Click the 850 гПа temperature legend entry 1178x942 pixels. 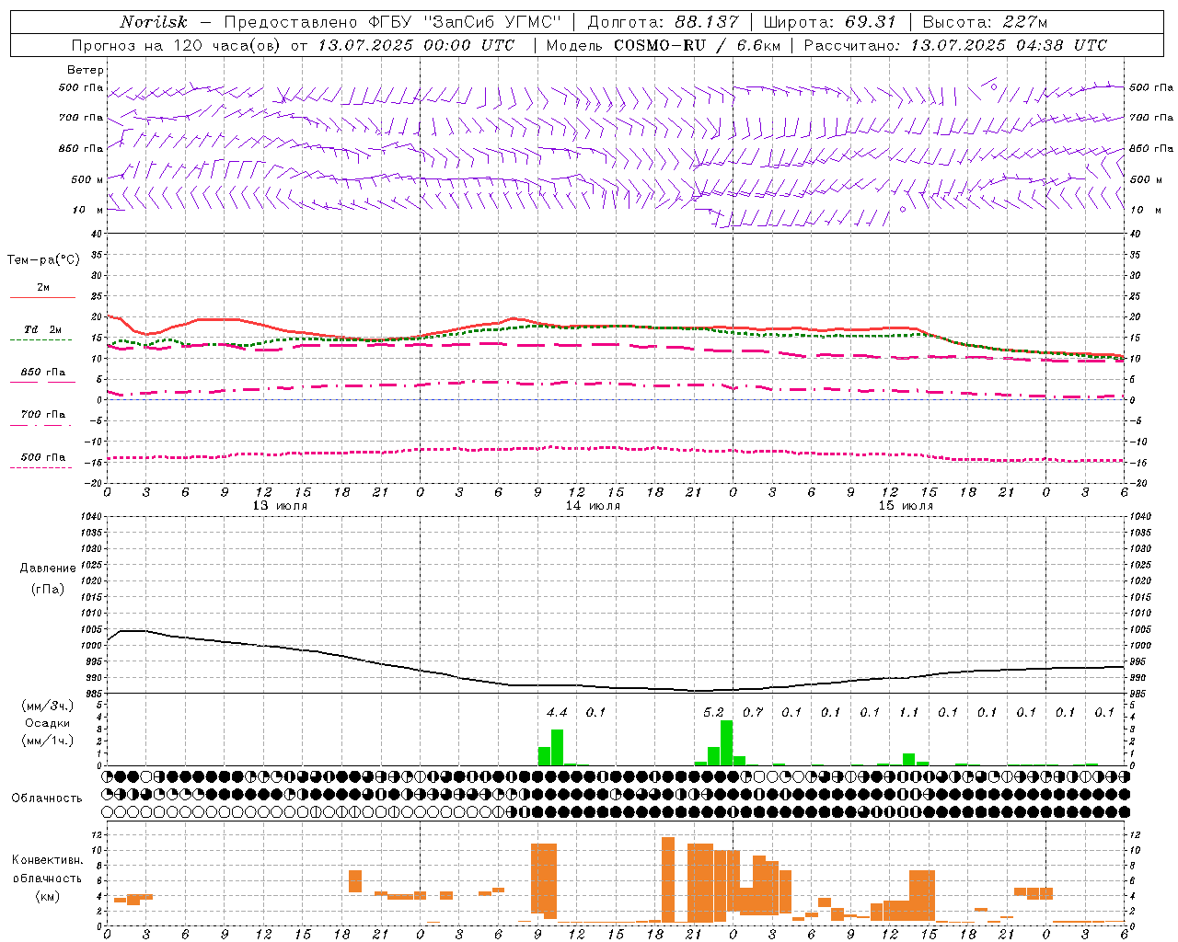[42, 372]
